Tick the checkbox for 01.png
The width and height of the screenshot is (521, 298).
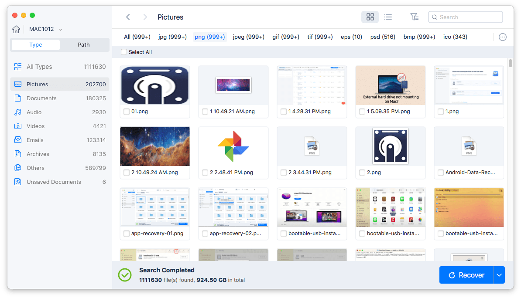point(127,112)
